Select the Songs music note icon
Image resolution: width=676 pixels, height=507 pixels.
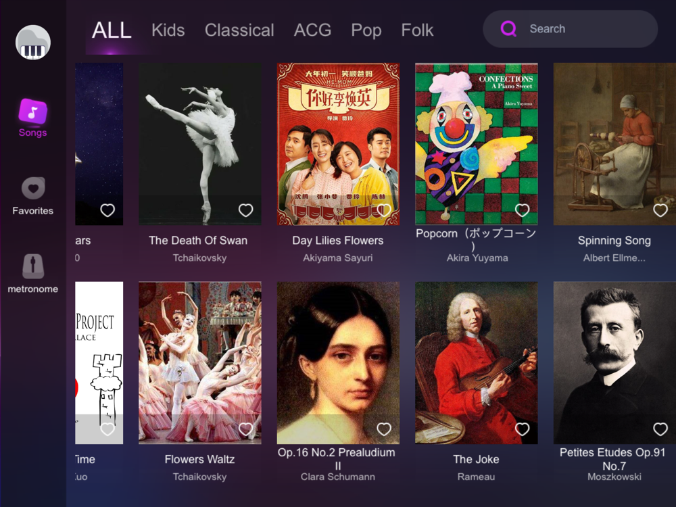(32, 111)
